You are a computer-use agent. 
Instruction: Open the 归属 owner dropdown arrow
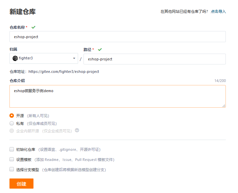pos(74,58)
